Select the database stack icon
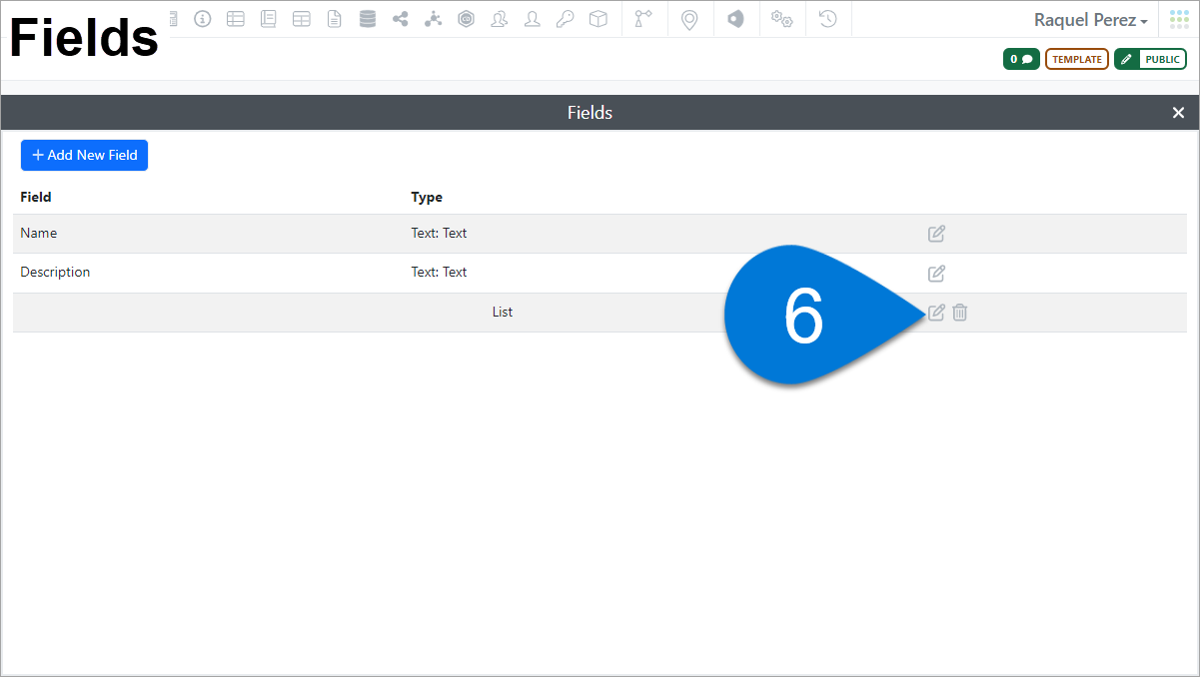 (368, 19)
